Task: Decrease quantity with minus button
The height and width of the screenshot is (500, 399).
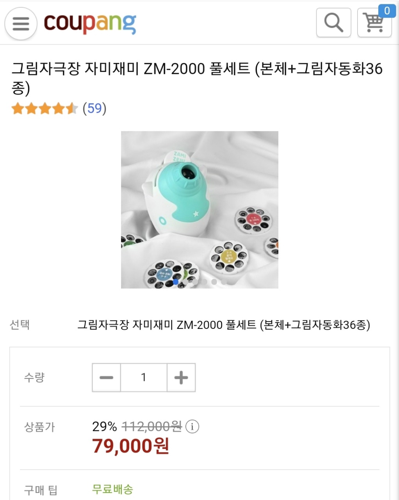Action: 106,377
